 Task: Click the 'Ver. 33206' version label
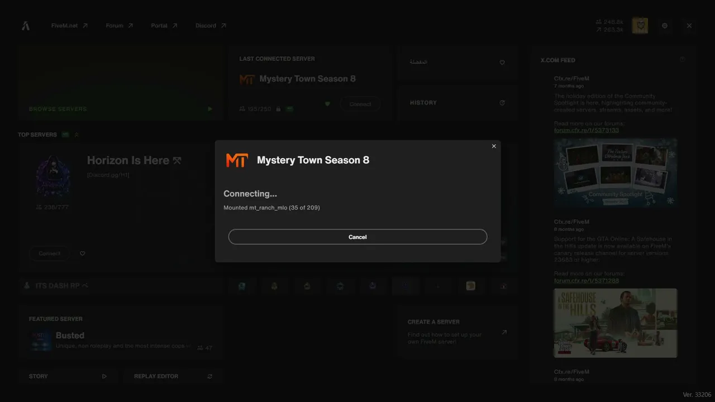[x=697, y=395]
